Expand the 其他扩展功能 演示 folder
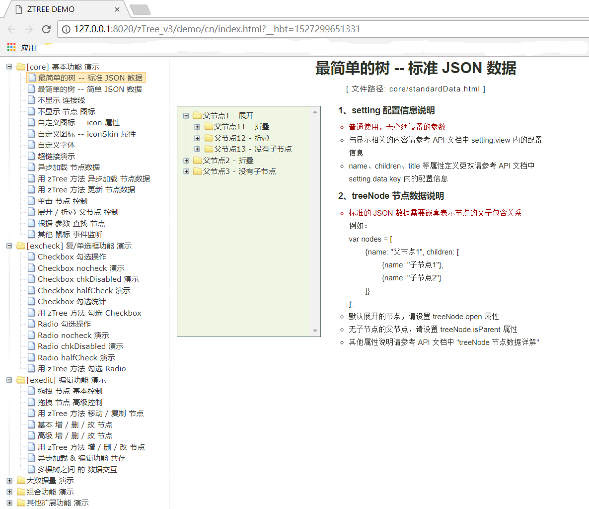The width and height of the screenshot is (589, 509). 9,503
